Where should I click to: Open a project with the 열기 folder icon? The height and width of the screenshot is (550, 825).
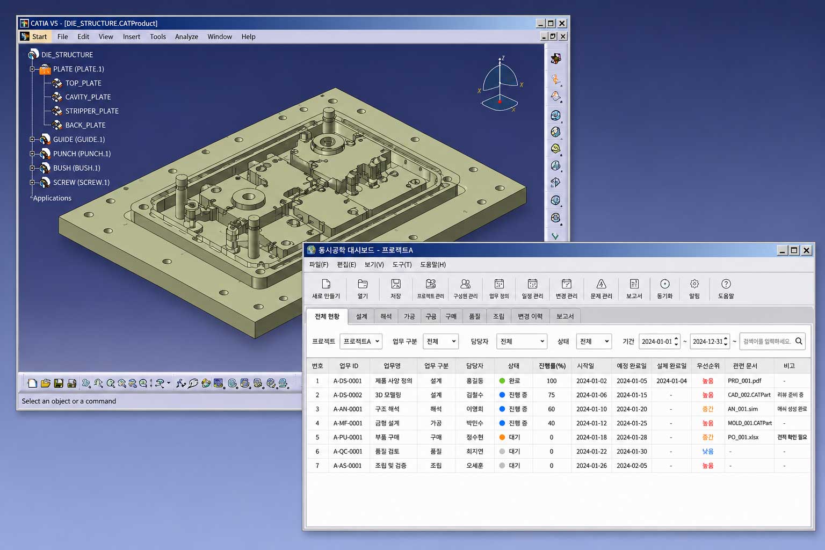click(x=363, y=284)
